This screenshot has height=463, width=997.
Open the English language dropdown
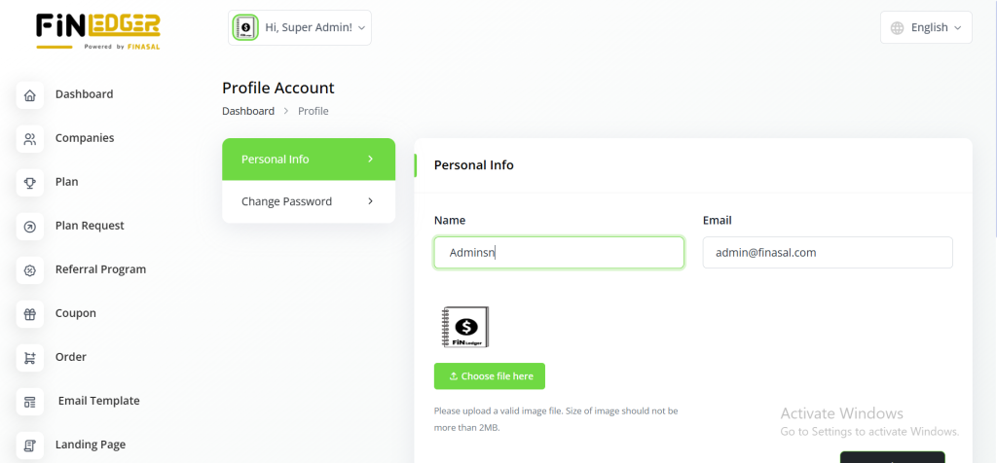coord(927,28)
